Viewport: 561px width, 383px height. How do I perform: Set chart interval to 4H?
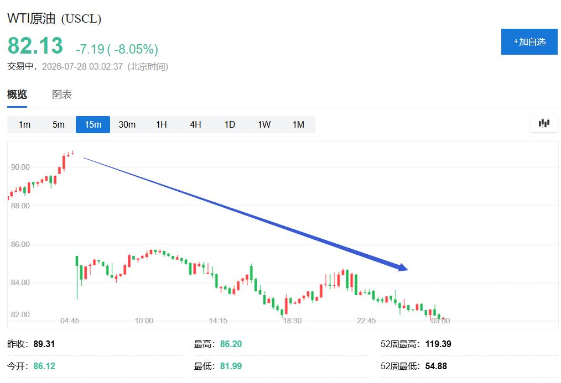(195, 124)
